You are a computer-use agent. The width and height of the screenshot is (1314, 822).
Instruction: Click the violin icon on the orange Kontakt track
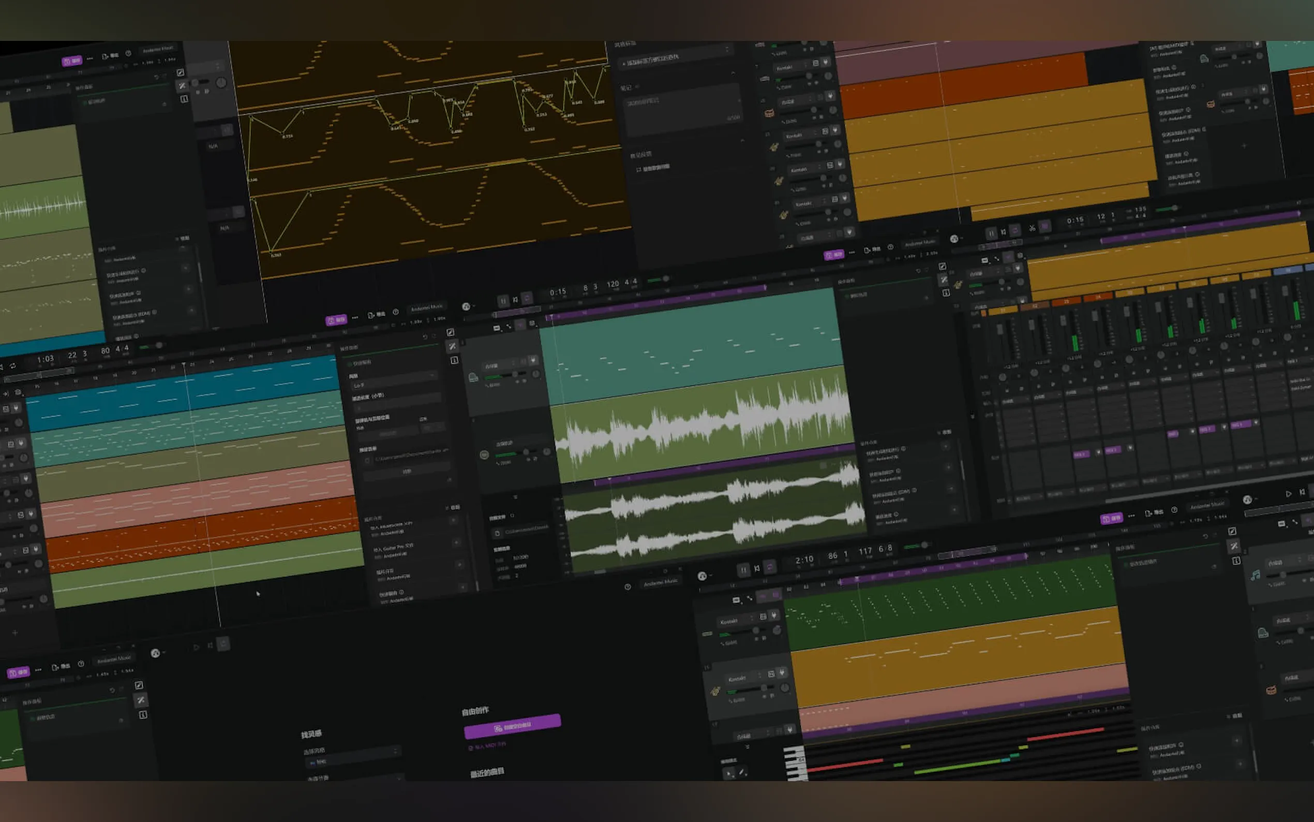pyautogui.click(x=716, y=691)
